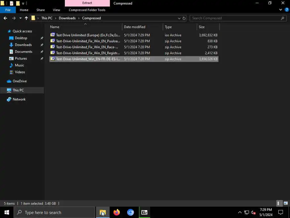Select the Extract contextual tab
The width and height of the screenshot is (290, 218).
pos(87,3)
